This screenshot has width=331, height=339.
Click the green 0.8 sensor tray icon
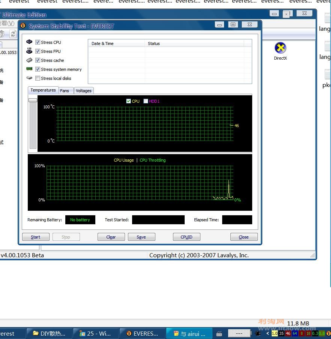click(322, 333)
